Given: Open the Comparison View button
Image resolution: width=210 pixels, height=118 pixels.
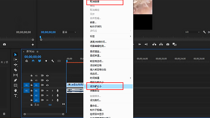Looking at the screenshot, I should pos(174,44).
